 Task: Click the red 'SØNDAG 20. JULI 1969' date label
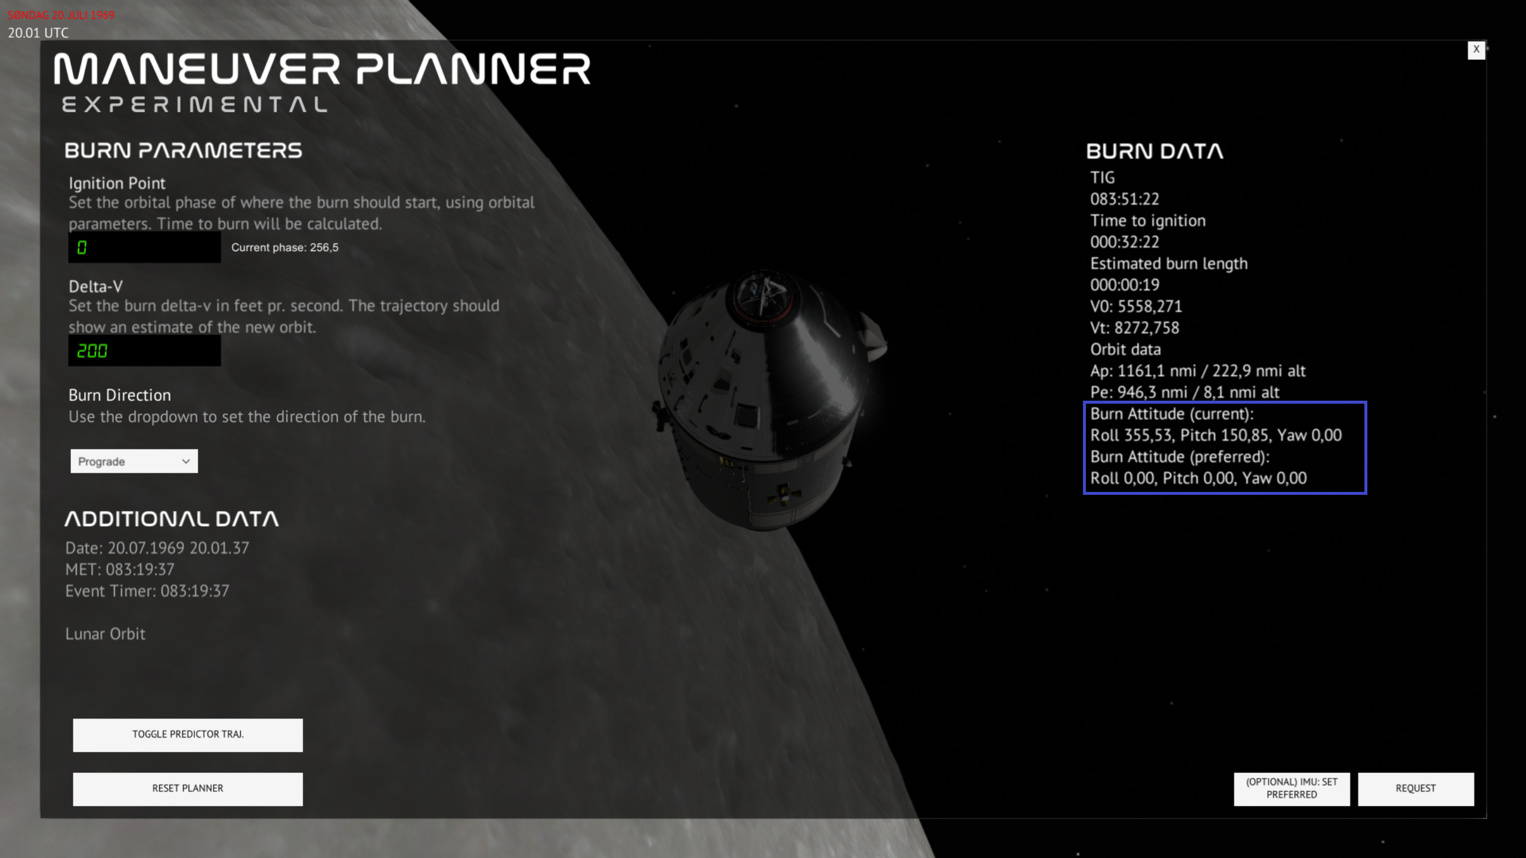[61, 15]
